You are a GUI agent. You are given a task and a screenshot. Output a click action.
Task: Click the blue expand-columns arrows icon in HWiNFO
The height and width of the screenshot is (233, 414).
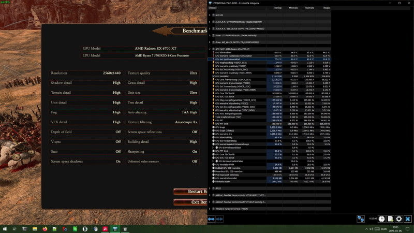coord(211,219)
